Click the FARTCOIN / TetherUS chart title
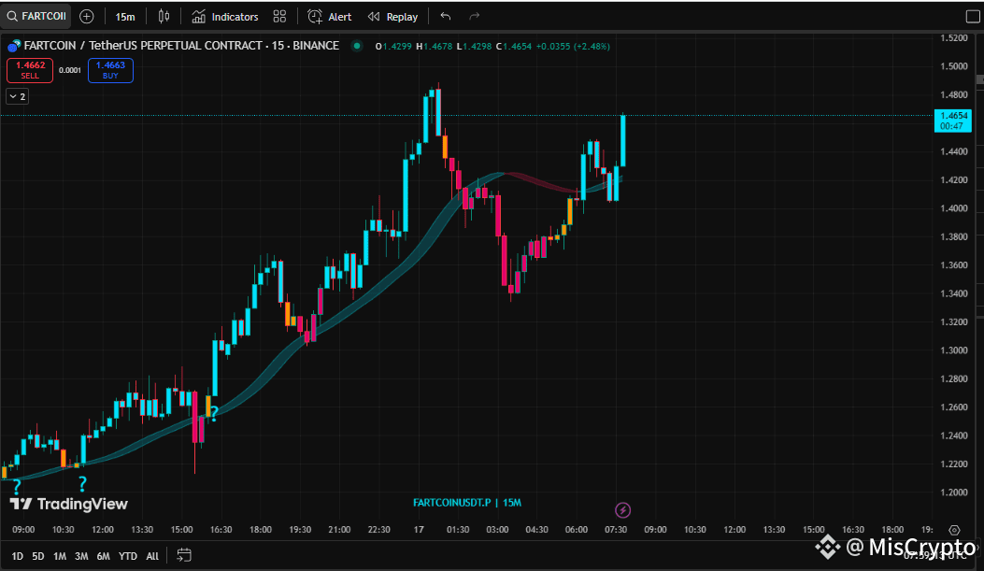The width and height of the screenshot is (984, 571). pos(181,46)
